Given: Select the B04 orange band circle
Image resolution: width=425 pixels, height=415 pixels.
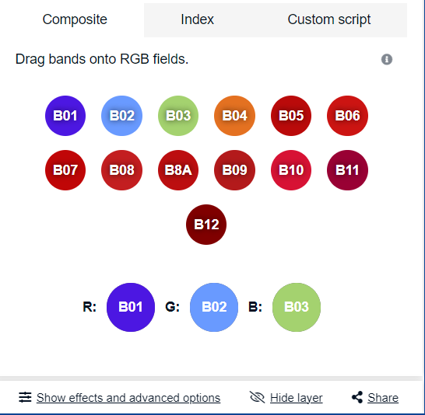Looking at the screenshot, I should (x=234, y=116).
